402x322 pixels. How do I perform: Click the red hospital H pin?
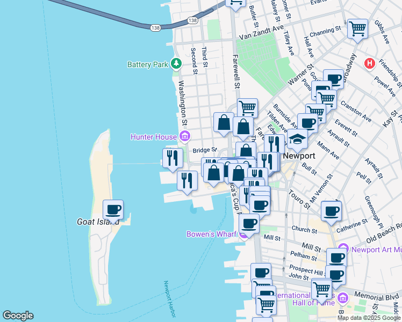pos(370,63)
